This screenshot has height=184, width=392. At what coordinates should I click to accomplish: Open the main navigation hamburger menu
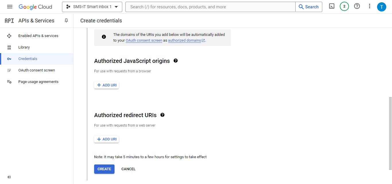tap(9, 6)
